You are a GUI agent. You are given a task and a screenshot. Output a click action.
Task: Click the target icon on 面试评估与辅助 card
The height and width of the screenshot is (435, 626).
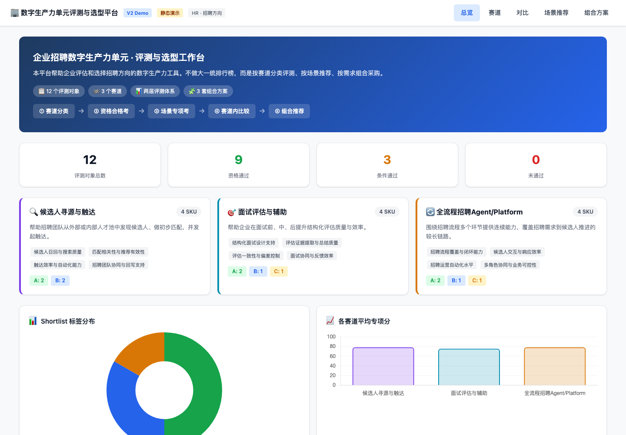[x=232, y=212]
